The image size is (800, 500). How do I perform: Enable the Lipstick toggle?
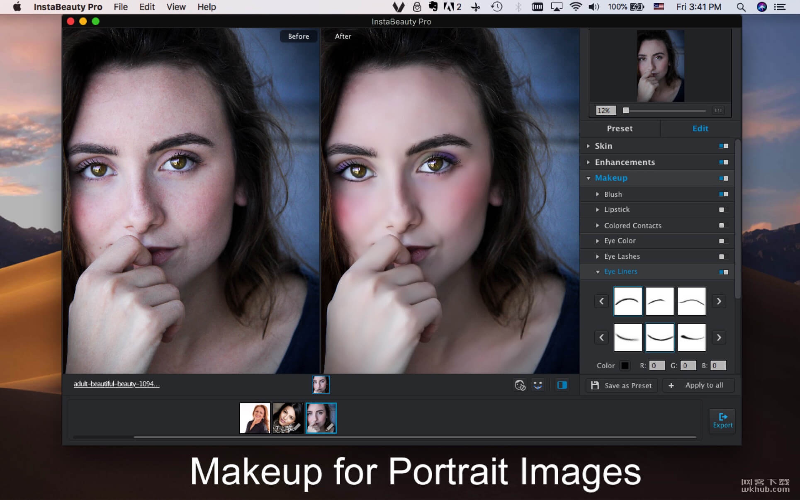[x=723, y=210]
